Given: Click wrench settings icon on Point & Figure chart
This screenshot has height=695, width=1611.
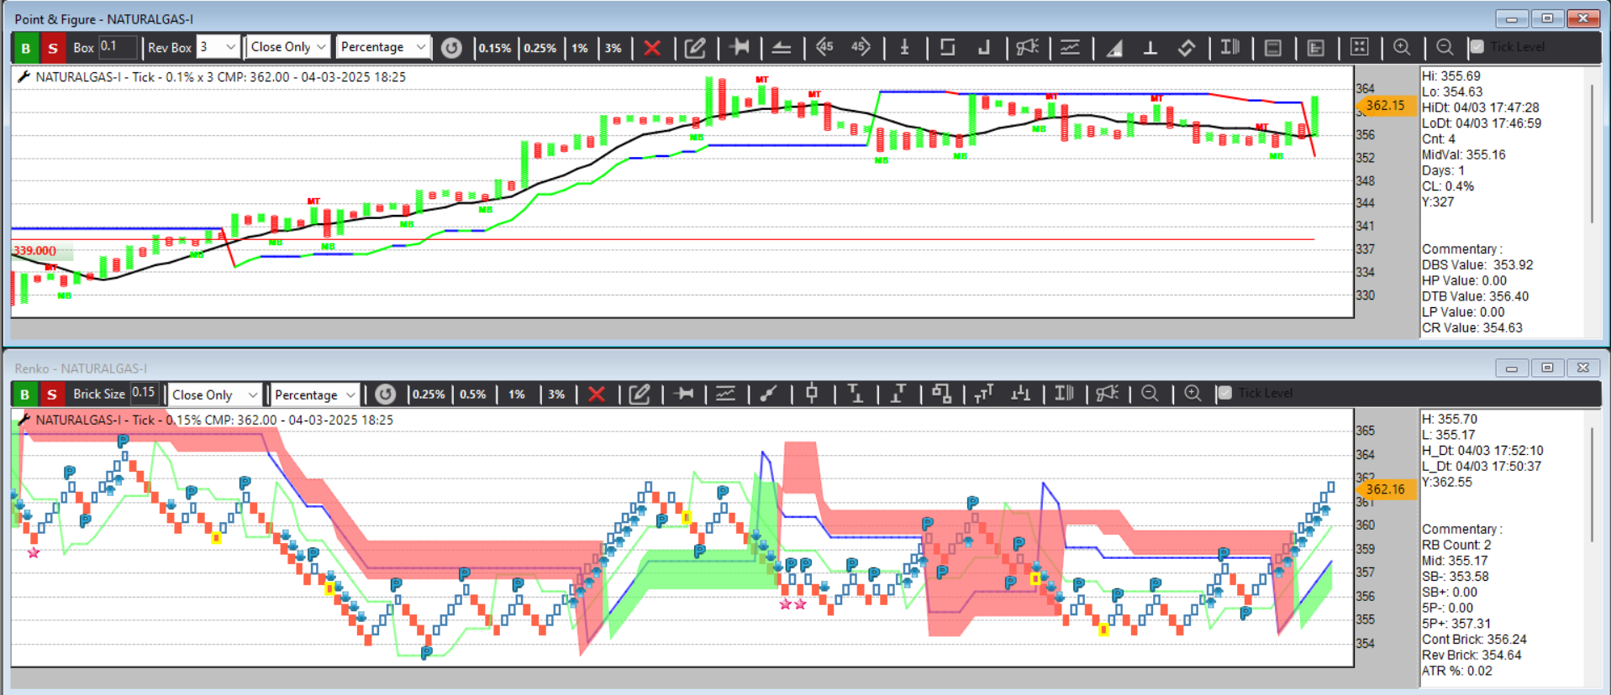Looking at the screenshot, I should [x=24, y=76].
